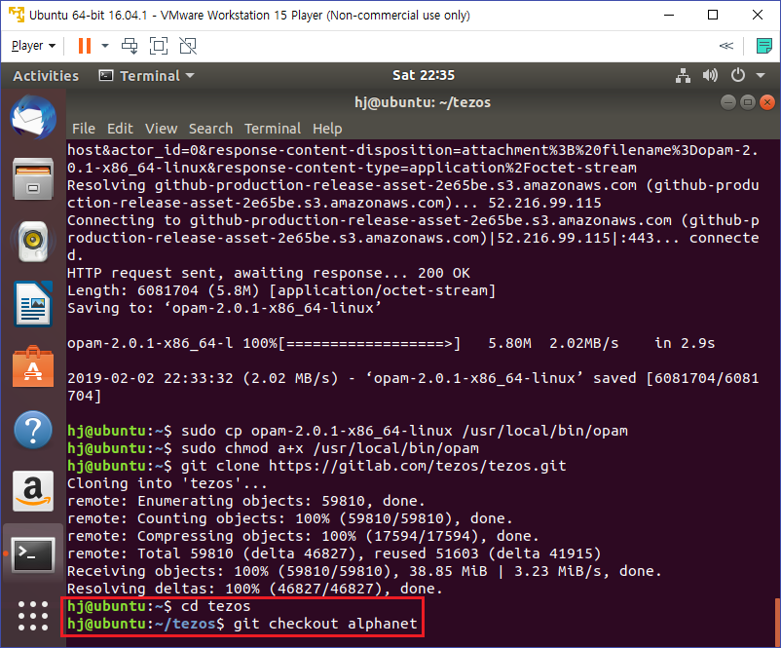Click the gitlab tezos.git clone URL
The height and width of the screenshot is (648, 781).
coord(418,466)
